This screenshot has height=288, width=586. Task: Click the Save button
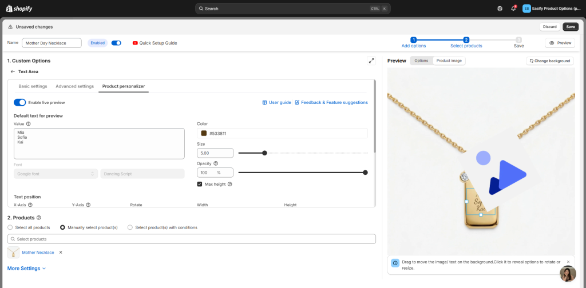pyautogui.click(x=570, y=27)
